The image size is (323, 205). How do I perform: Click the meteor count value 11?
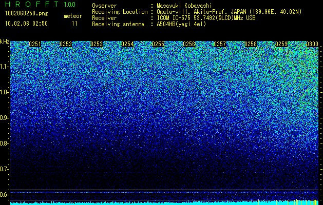74,24
